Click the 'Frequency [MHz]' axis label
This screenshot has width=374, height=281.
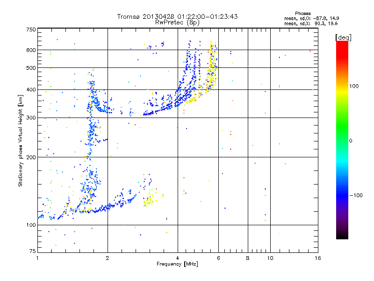177,264
